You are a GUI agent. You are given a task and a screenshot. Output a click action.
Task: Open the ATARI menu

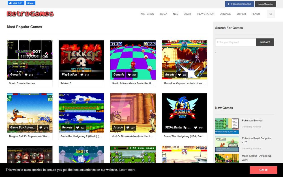tap(188, 14)
